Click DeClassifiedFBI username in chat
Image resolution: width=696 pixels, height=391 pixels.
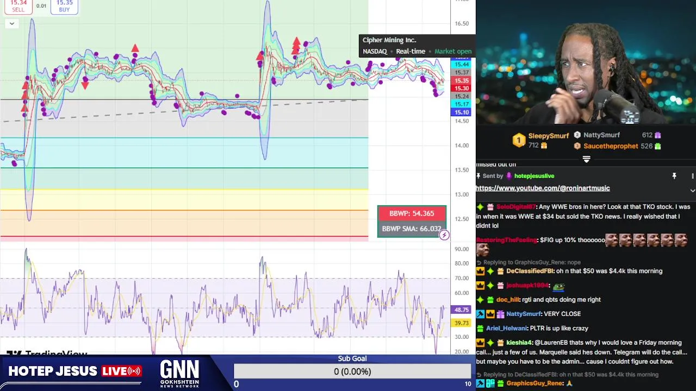click(530, 271)
